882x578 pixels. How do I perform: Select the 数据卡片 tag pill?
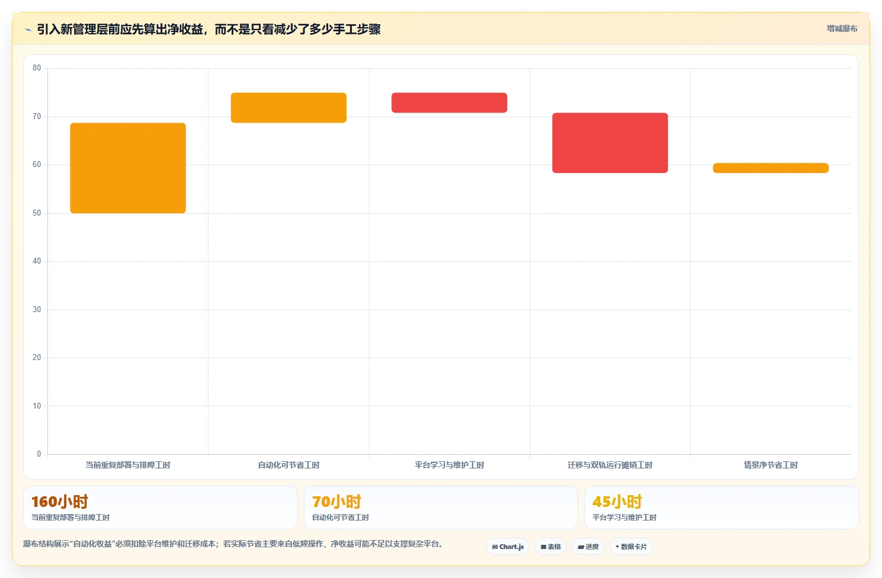point(631,547)
